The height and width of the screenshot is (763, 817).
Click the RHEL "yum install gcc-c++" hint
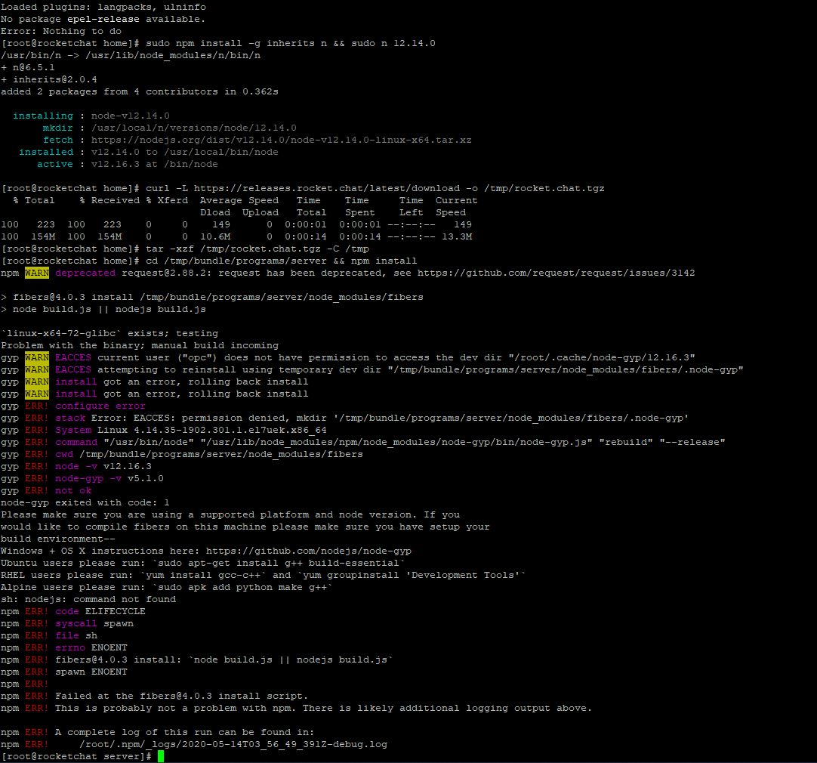(x=263, y=575)
